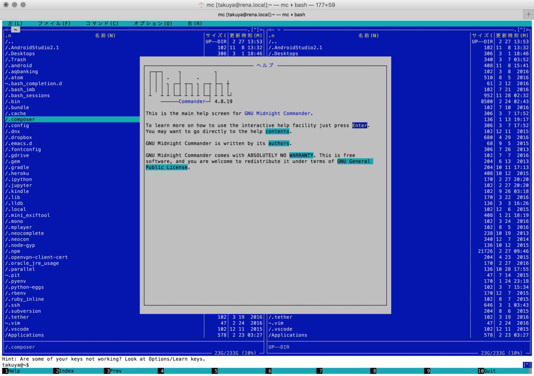534x376 pixels.
Task: Click the GNU Midnight Commander blue text
Action: tap(277, 113)
